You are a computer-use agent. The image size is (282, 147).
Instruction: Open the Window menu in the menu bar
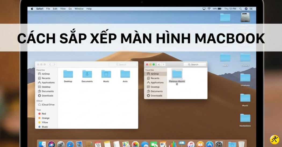click(79, 9)
